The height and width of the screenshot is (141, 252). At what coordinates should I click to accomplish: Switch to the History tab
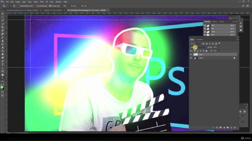[x=215, y=22]
